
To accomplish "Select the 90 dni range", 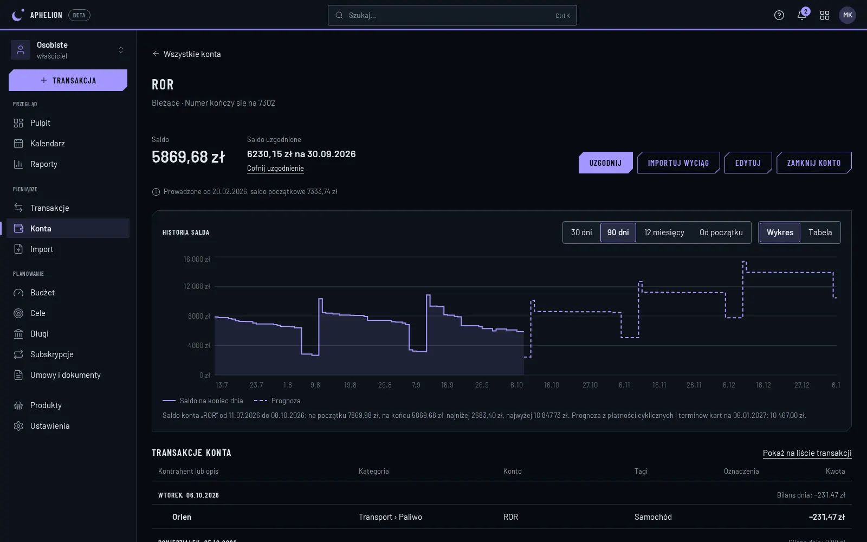I will click(x=618, y=233).
